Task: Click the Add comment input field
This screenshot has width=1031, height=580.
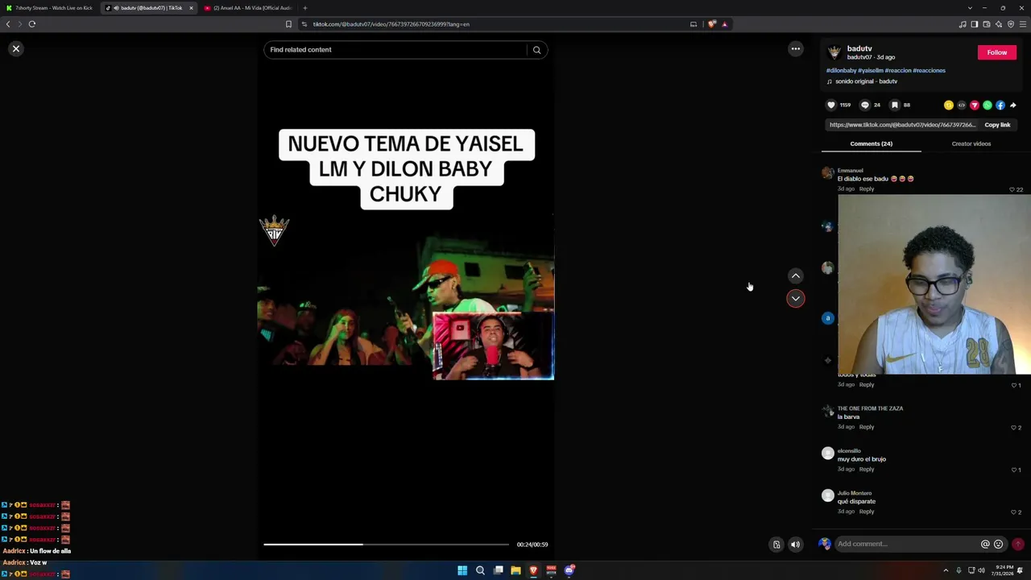Action: click(906, 545)
